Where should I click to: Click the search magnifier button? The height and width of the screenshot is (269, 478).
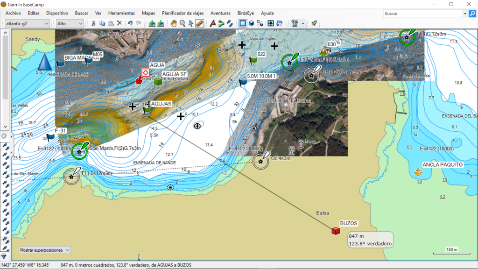coord(472,14)
